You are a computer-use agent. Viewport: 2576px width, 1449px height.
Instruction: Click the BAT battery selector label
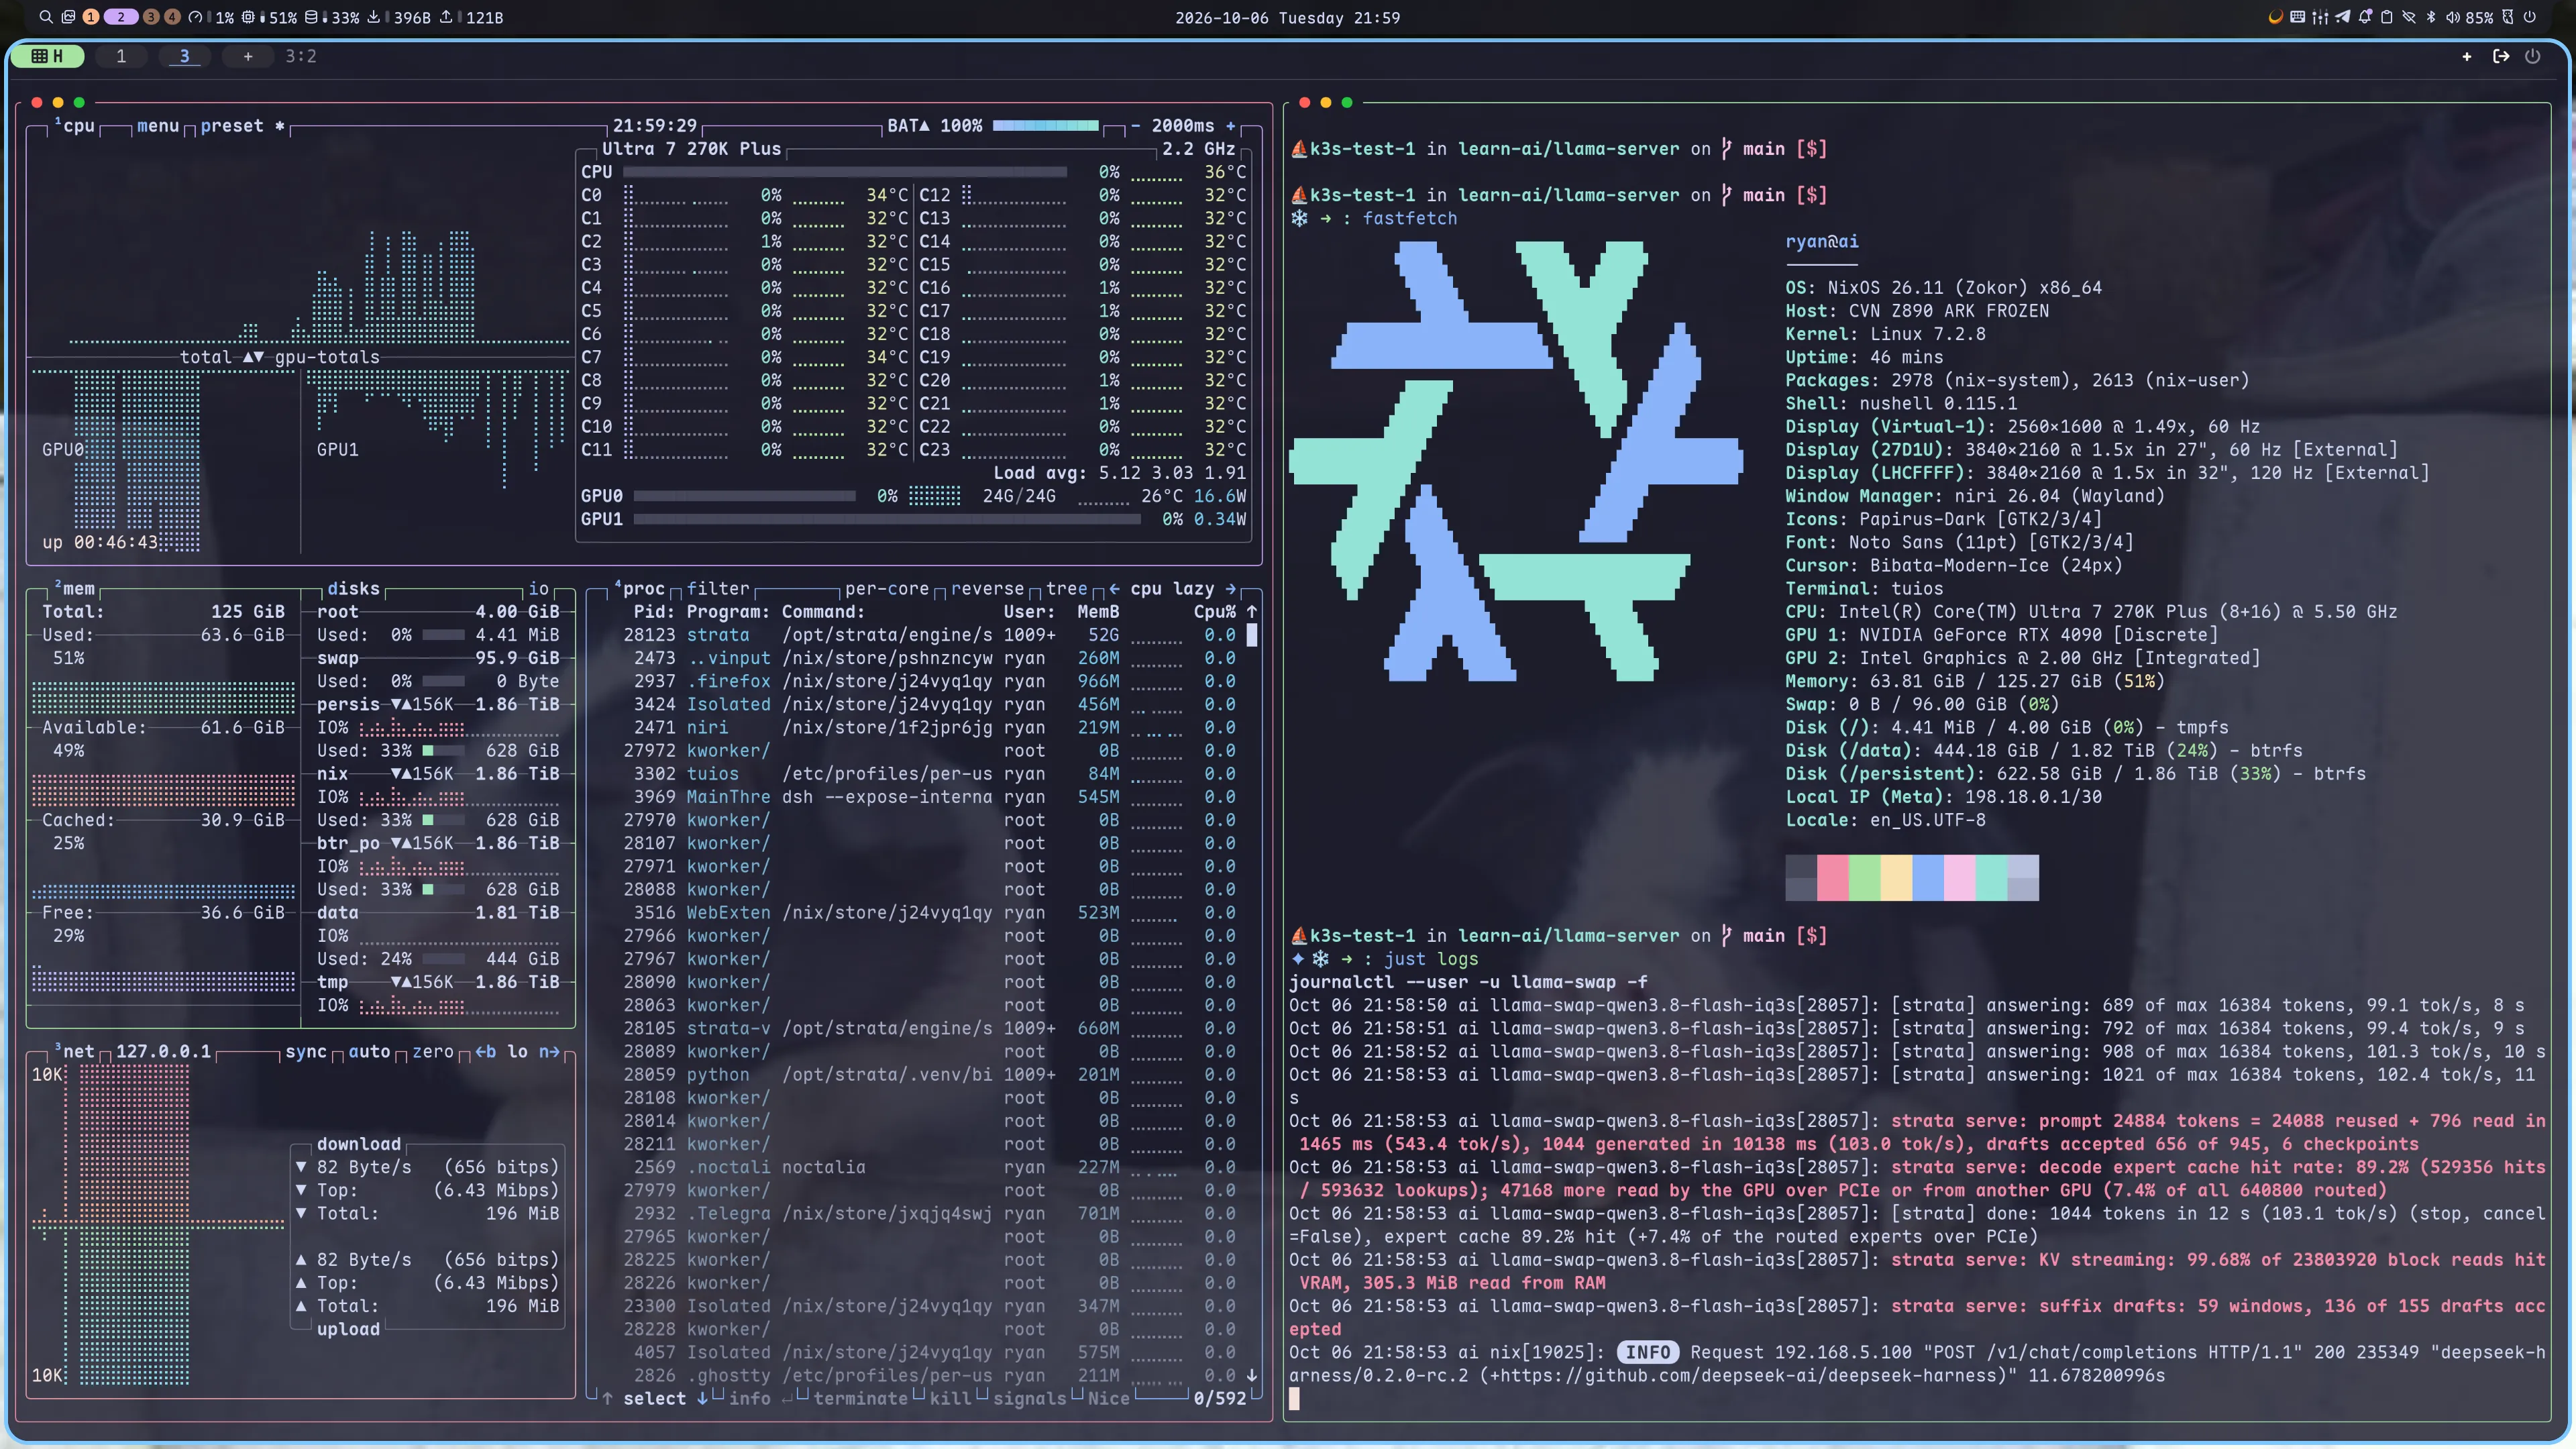tap(909, 126)
